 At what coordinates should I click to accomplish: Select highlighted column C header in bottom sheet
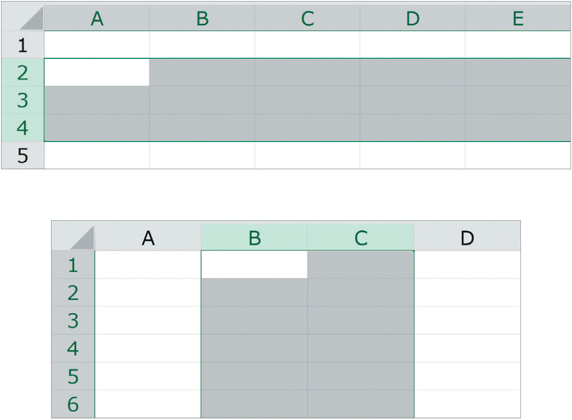pyautogui.click(x=361, y=238)
